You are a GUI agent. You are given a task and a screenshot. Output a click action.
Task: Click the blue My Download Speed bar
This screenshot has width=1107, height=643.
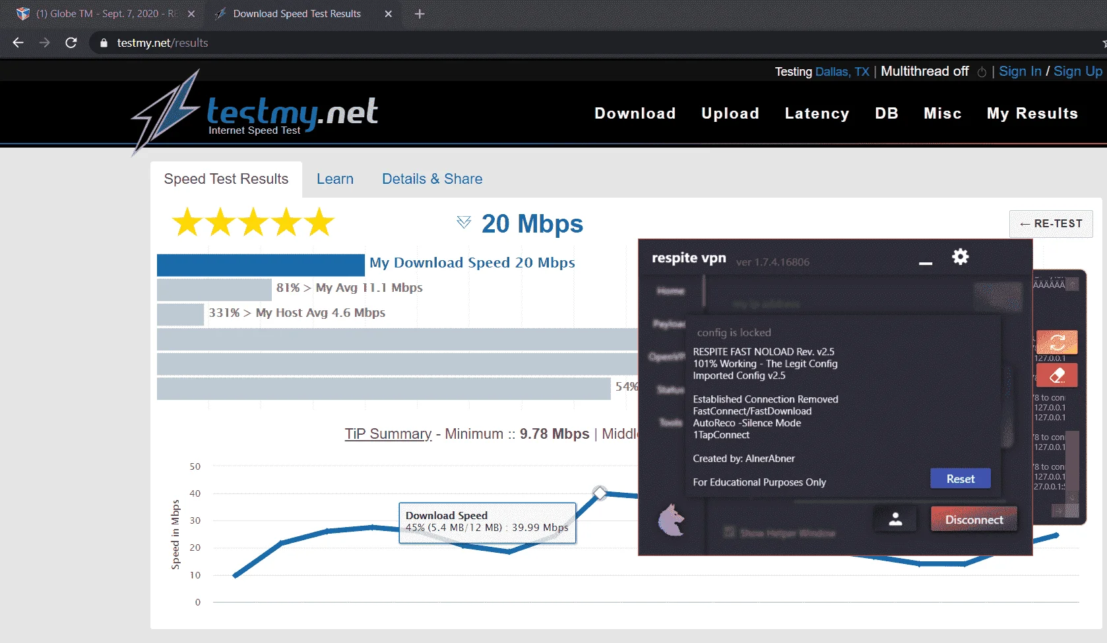(x=261, y=265)
